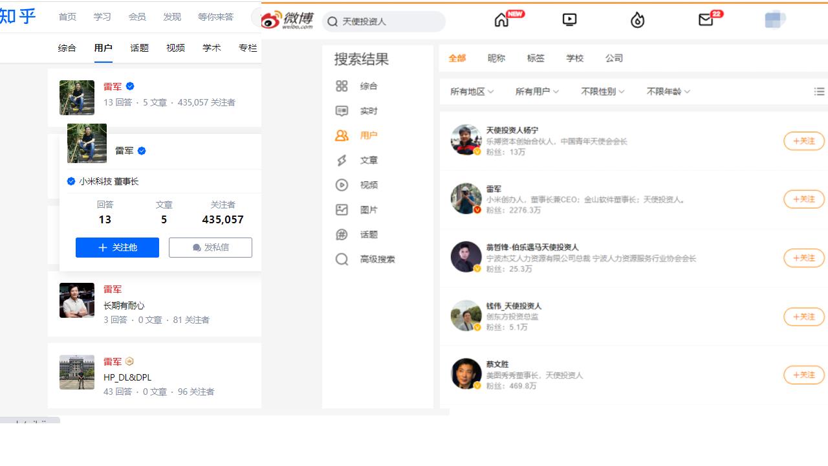Open the Weibo home icon
Screen dimensions: 828x466
pyautogui.click(x=501, y=19)
